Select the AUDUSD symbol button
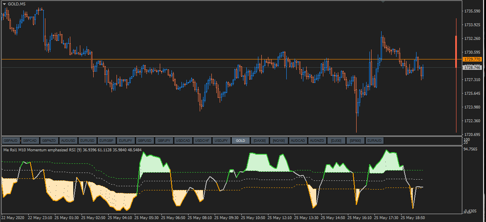 coord(68,141)
